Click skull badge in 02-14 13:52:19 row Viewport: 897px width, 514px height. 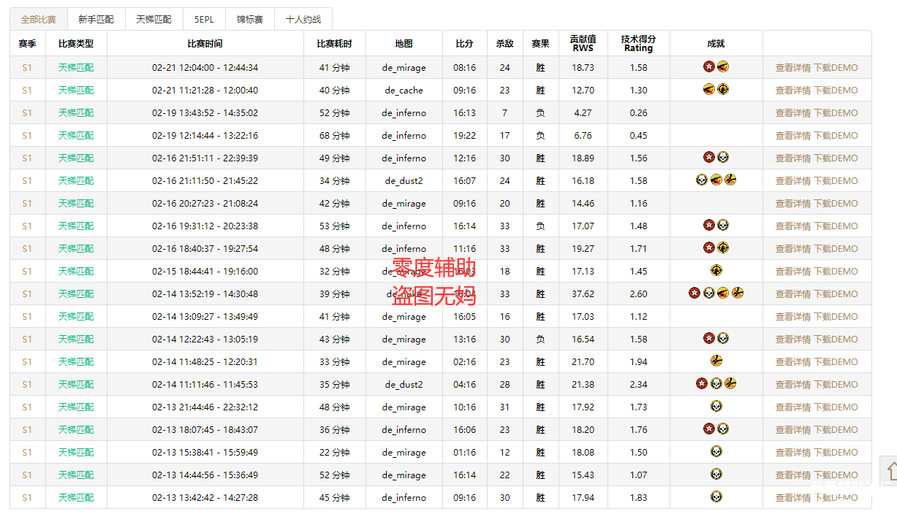pos(709,294)
